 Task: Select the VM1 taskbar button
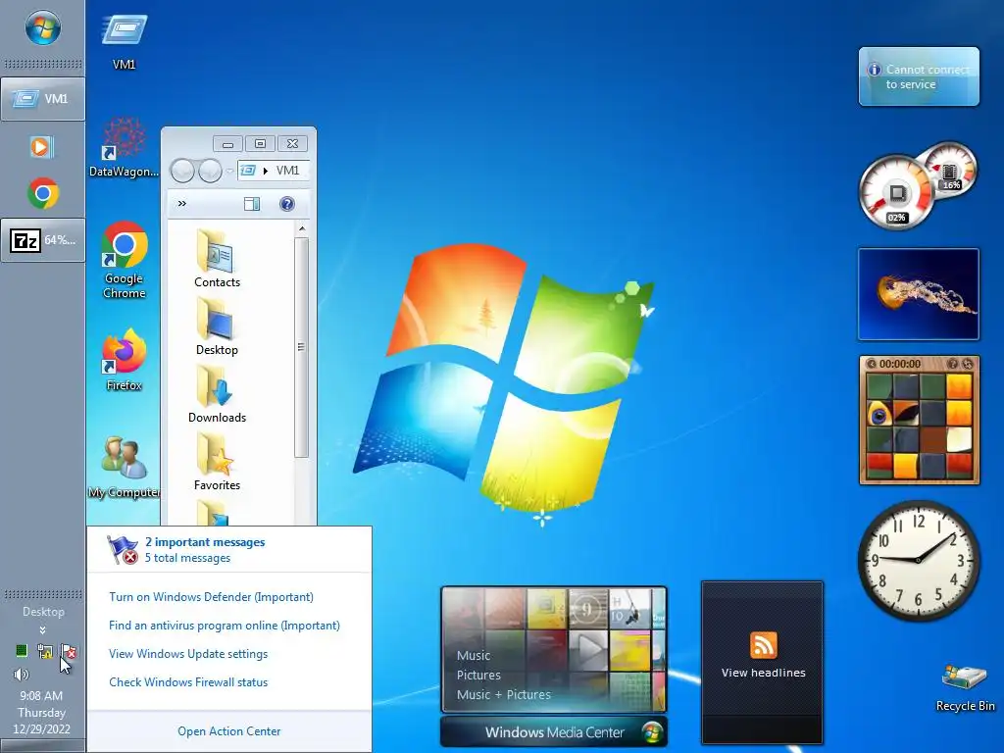tap(42, 99)
